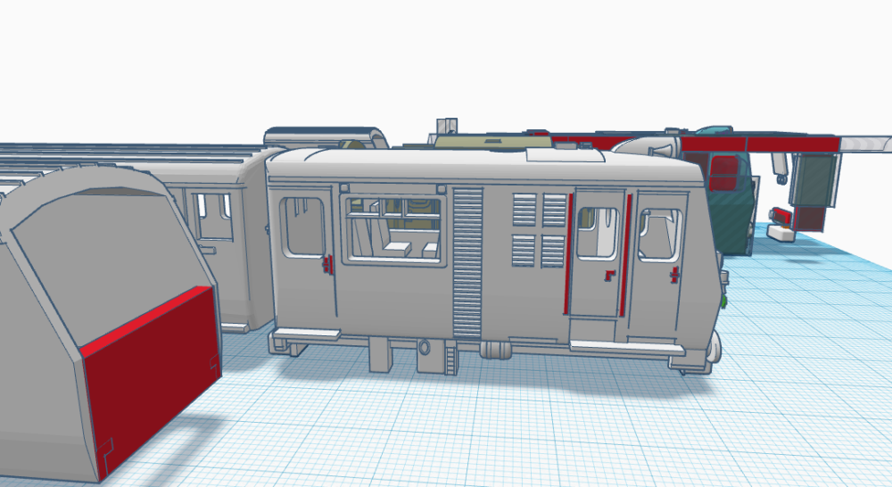Select the small white block with red top

(x=781, y=233)
